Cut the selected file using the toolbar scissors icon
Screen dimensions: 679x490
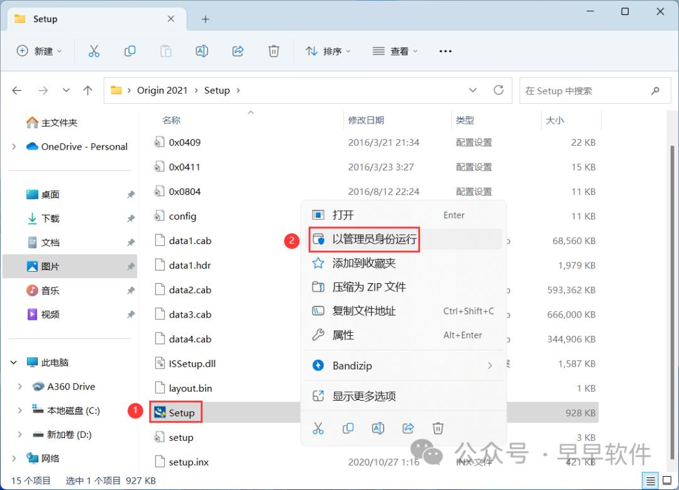click(94, 51)
